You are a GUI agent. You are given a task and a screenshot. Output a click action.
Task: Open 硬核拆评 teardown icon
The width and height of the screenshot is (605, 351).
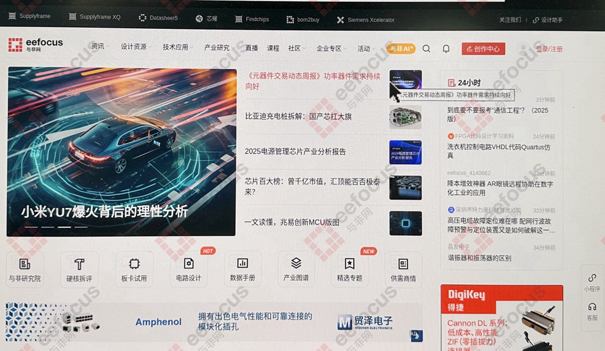(x=80, y=264)
